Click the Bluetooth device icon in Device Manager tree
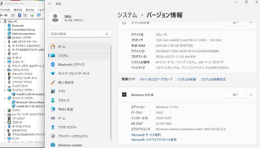The height and width of the screenshot is (148, 260). tap(9, 25)
